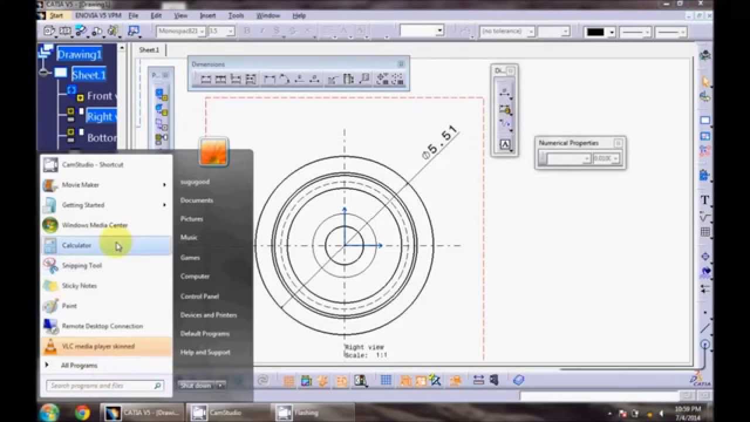The height and width of the screenshot is (422, 750).
Task: Open Paint from the Start menu
Action: pos(106,306)
